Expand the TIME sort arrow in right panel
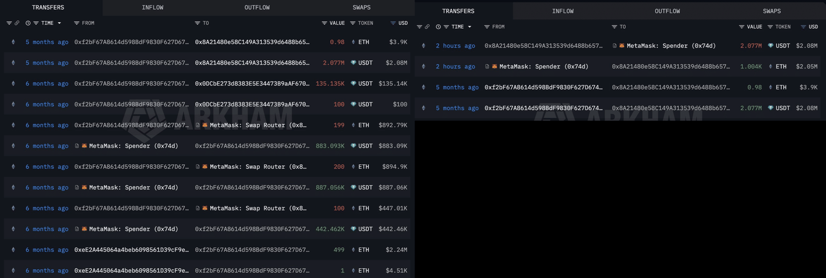826x278 pixels. 470,27
